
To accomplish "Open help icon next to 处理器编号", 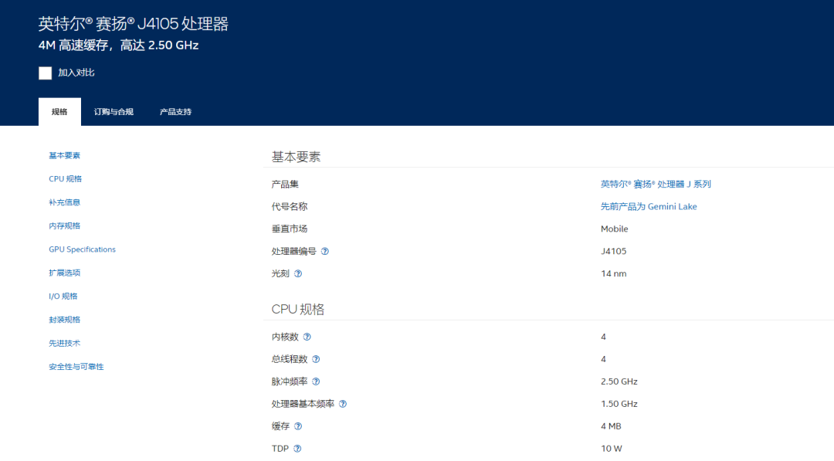I will 324,252.
